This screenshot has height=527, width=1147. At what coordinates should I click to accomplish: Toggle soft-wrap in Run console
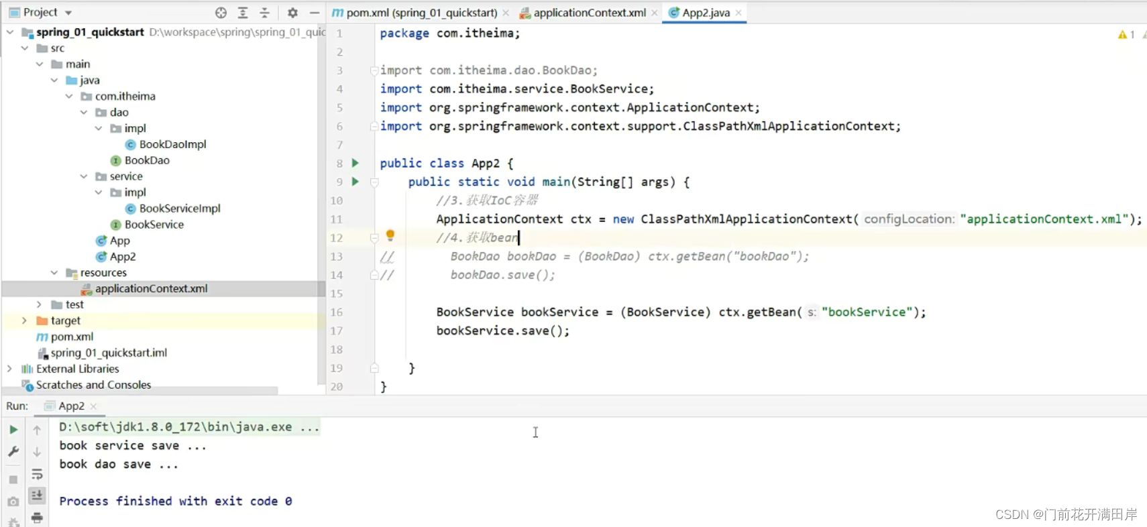[37, 474]
